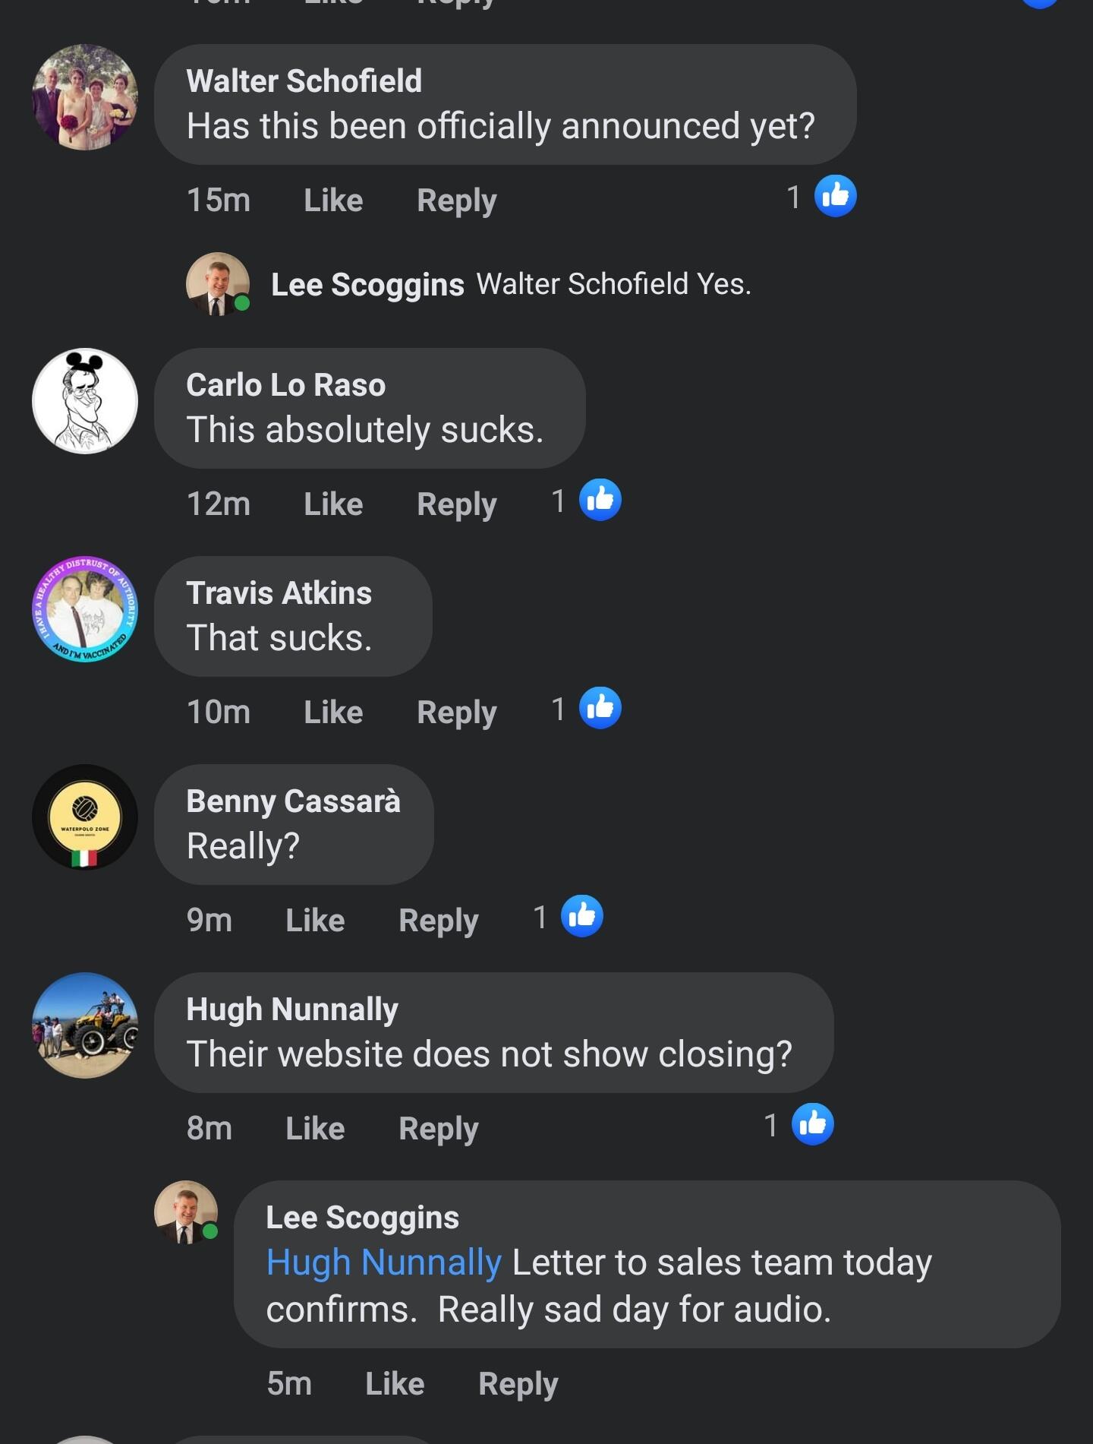The height and width of the screenshot is (1444, 1093).
Task: Click the thumbs-up reaction icon on Hugh Nunnally's comment
Action: (812, 1124)
